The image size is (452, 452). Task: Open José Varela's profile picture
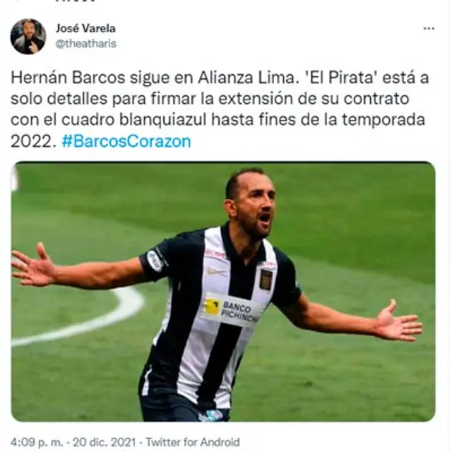coord(28,36)
